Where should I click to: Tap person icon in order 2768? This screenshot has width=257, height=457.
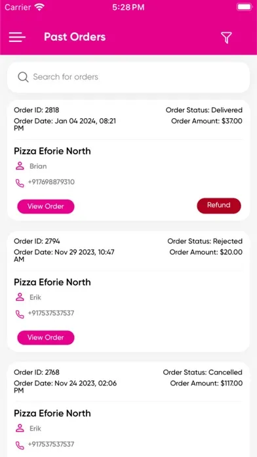point(20,428)
